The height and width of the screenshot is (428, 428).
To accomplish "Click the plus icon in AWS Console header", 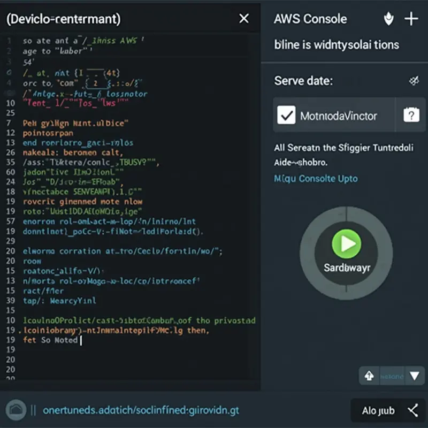I will click(411, 19).
